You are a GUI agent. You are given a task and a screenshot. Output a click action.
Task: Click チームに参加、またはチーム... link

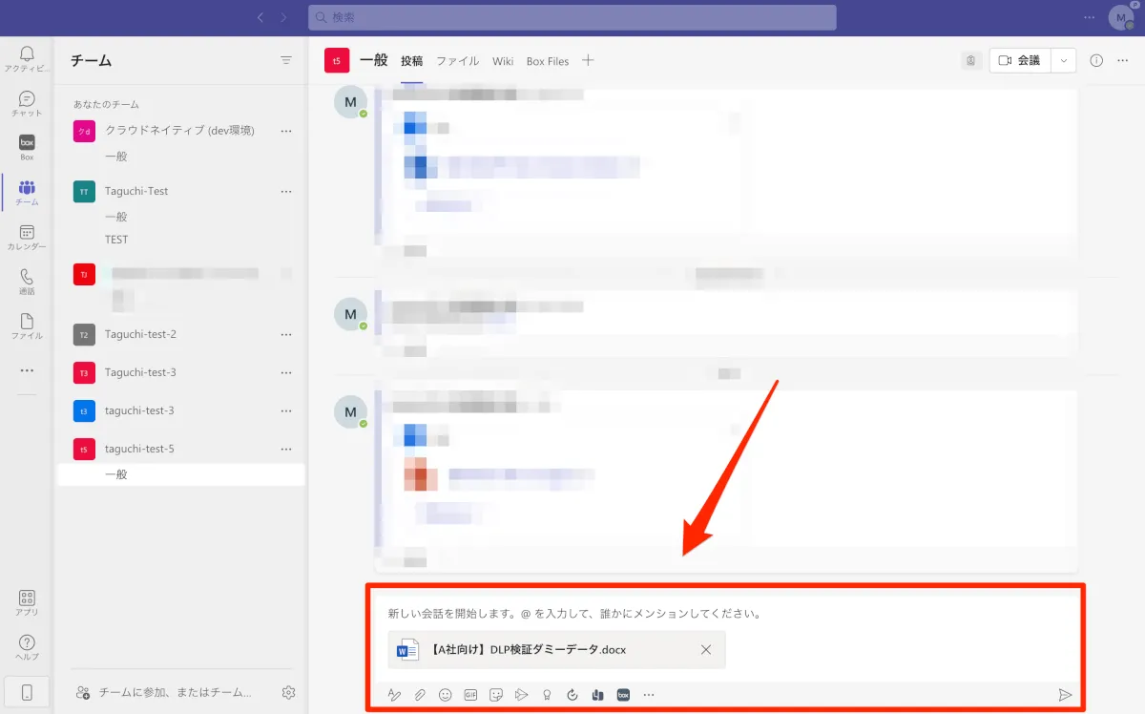(x=166, y=692)
